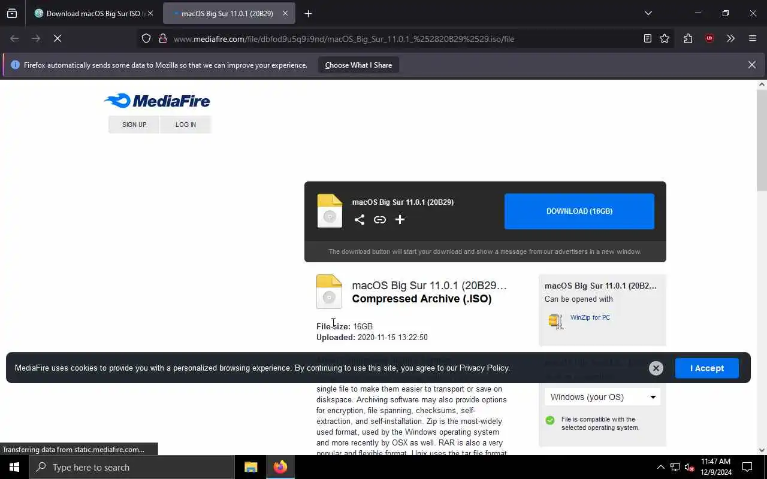Viewport: 767px width, 479px height.
Task: Bookmark this page with star icon
Action: (665, 38)
